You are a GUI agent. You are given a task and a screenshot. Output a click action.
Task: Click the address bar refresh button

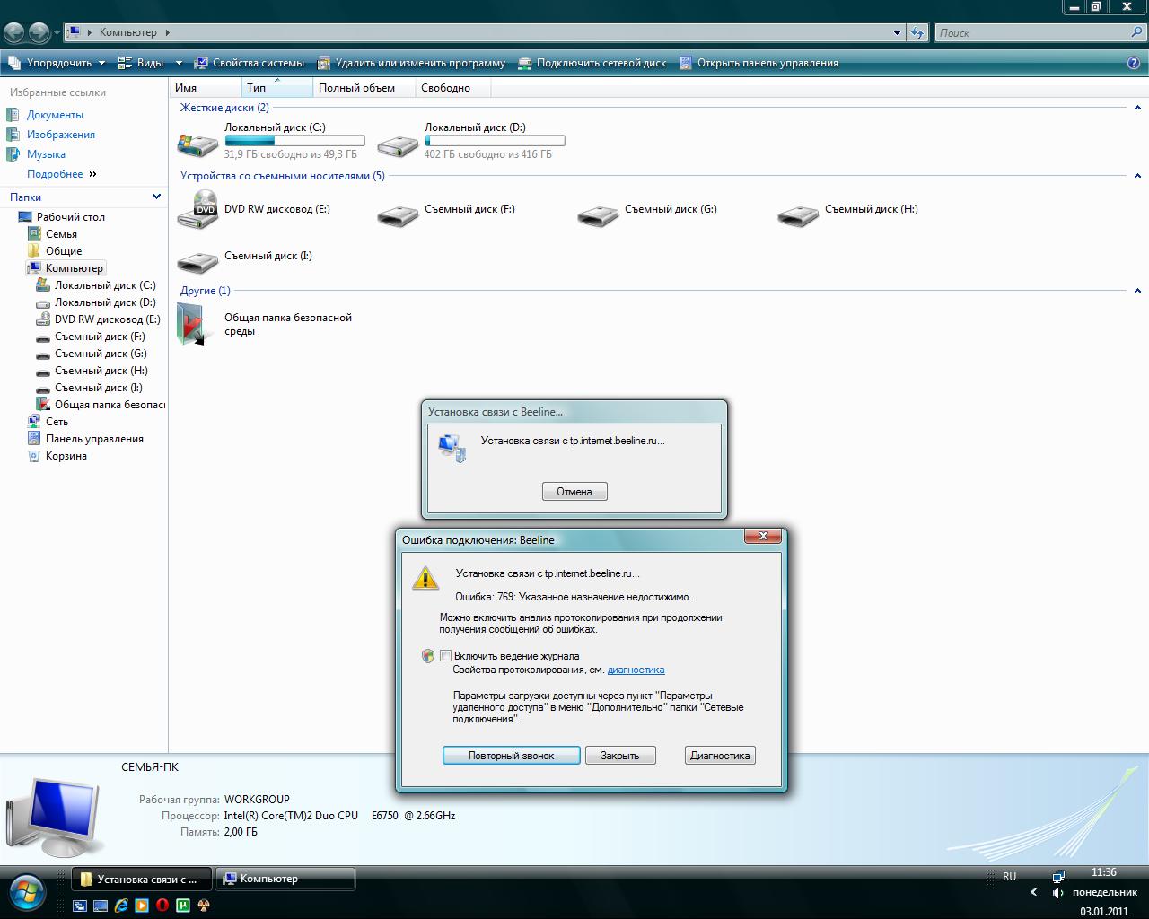pos(917,32)
